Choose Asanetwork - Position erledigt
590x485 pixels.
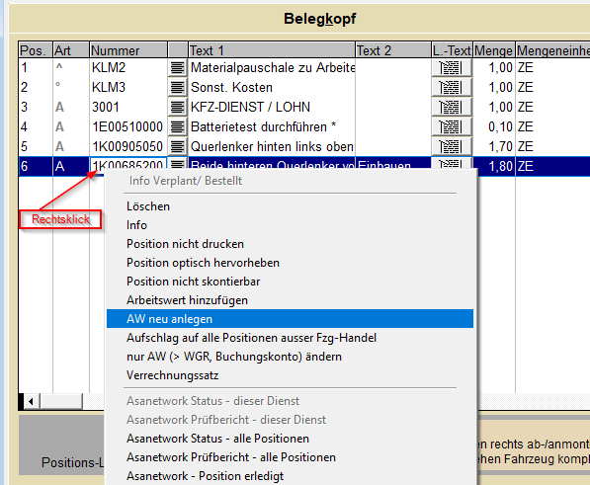[290, 476]
